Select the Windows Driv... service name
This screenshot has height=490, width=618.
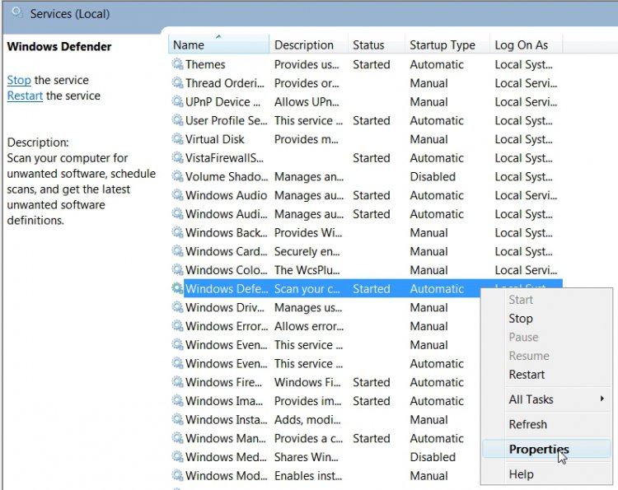click(225, 308)
